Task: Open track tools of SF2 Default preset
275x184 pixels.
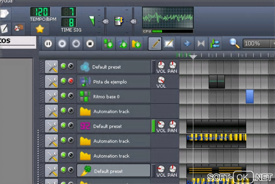Action: 51,126
